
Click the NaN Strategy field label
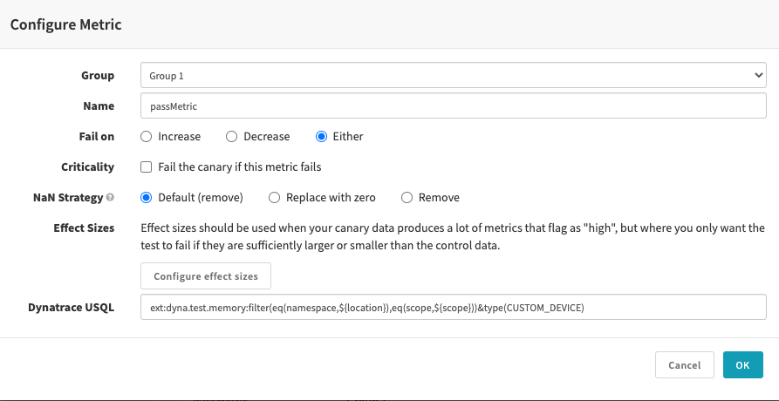click(67, 198)
